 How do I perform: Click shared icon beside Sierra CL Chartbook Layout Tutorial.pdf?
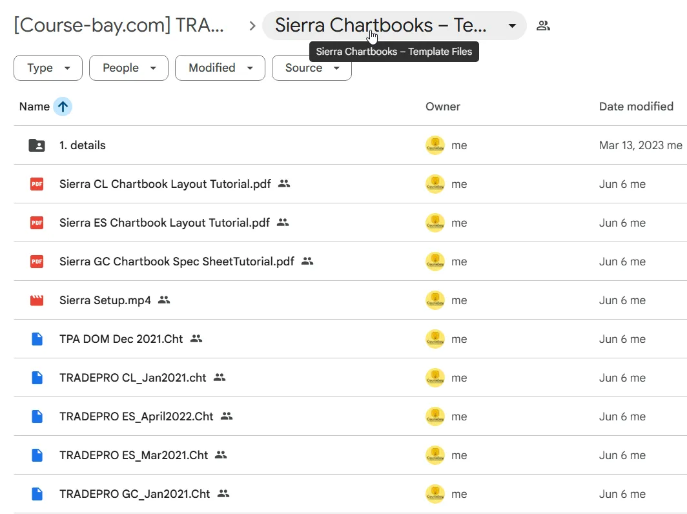(284, 183)
